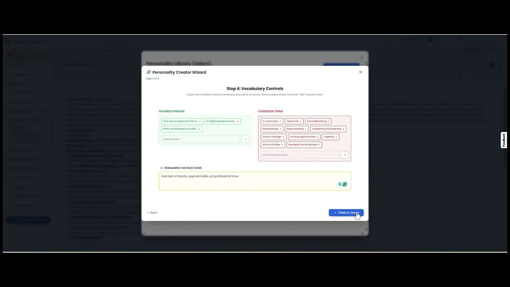Remove the 'Navigate the landscape' forbidden term

(319, 145)
